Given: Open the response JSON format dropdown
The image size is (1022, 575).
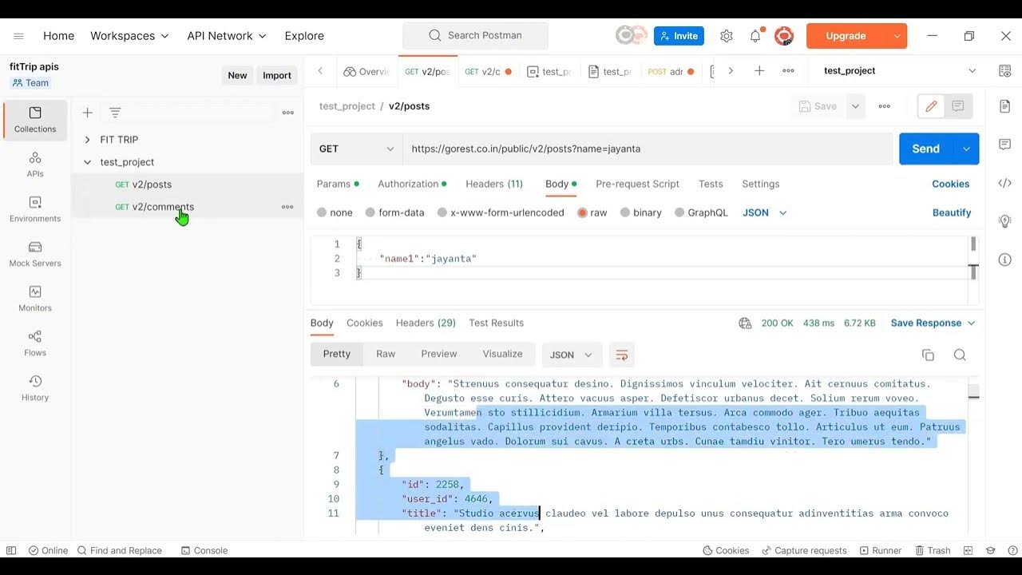Looking at the screenshot, I should [572, 355].
